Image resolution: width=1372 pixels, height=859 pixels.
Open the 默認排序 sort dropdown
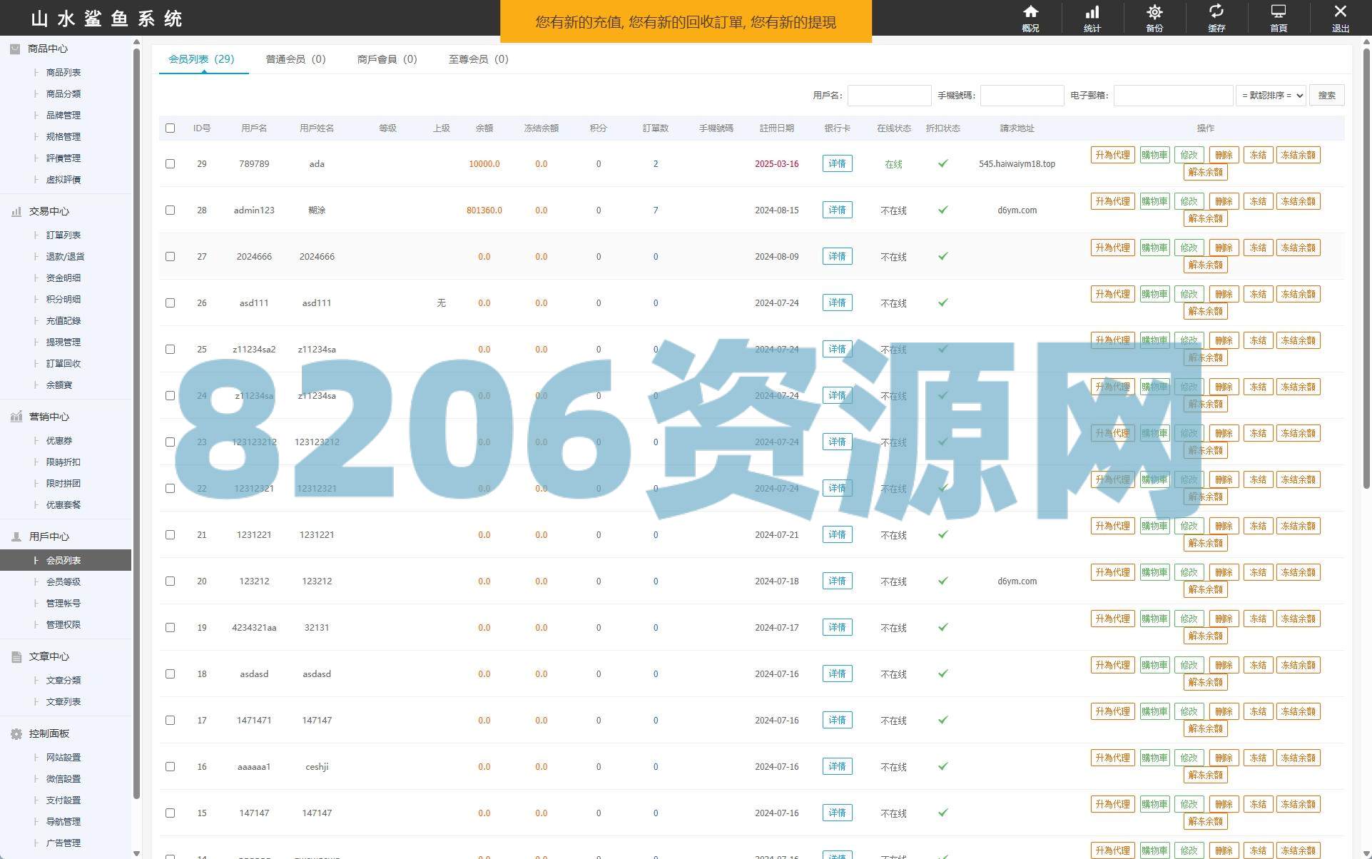[1271, 96]
